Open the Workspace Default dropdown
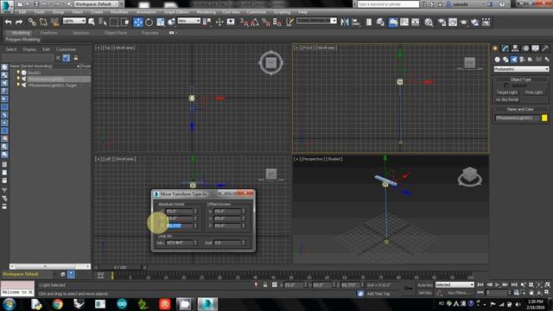This screenshot has width=553, height=311. tap(96, 3)
